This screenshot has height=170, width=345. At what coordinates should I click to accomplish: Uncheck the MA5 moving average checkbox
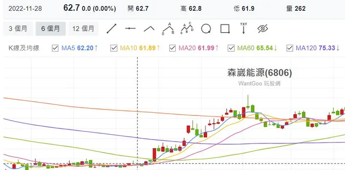point(55,48)
